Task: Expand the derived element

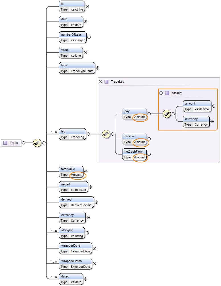Action: (97, 202)
